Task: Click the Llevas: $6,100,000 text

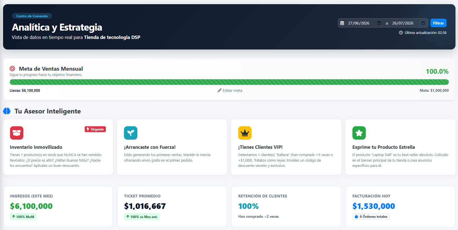Action: click(x=25, y=90)
